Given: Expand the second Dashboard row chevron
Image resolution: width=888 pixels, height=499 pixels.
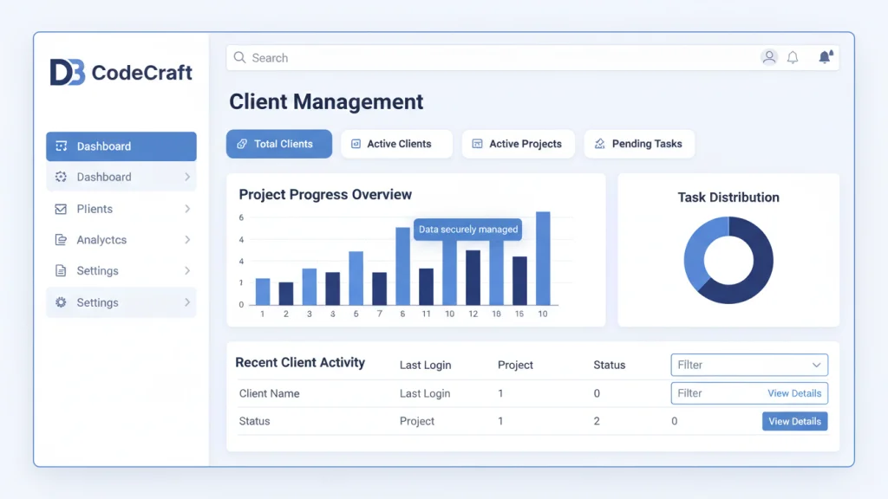Looking at the screenshot, I should point(187,177).
